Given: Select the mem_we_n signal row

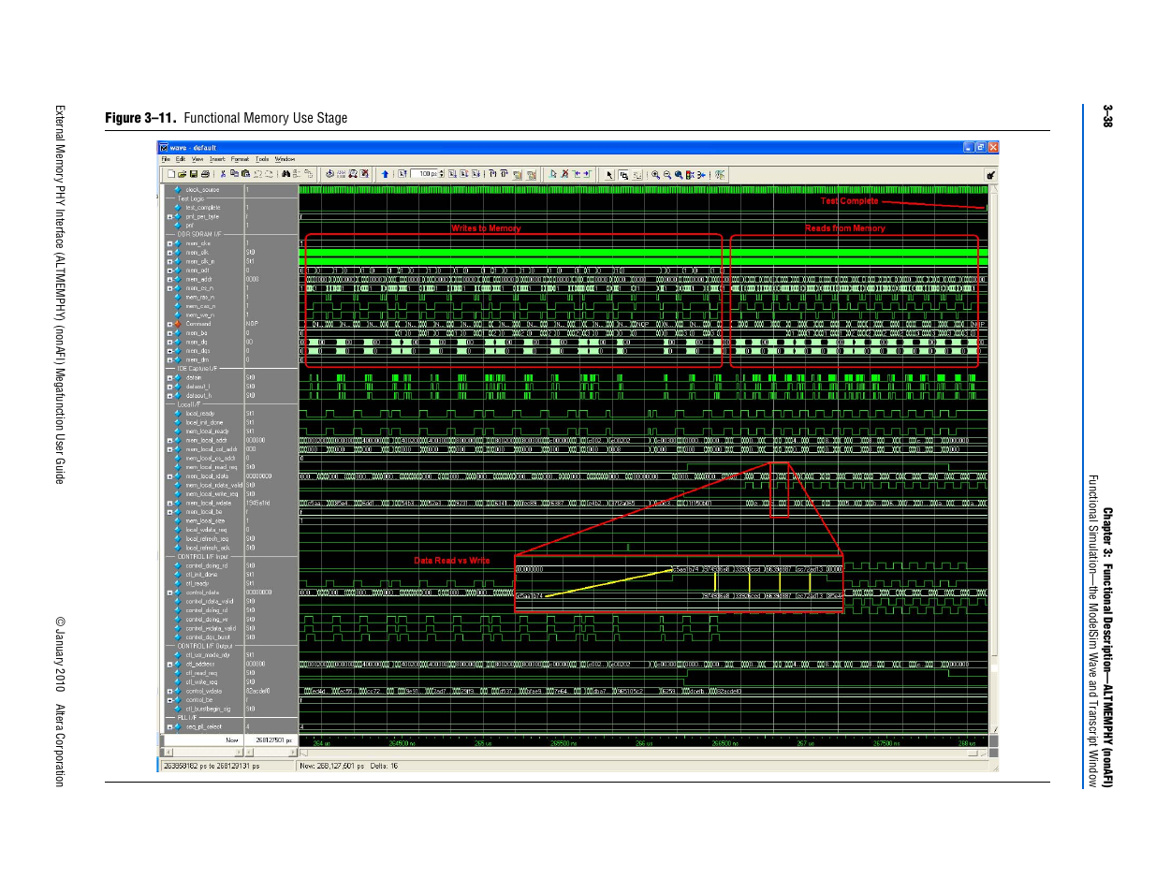Looking at the screenshot, I should [x=199, y=315].
